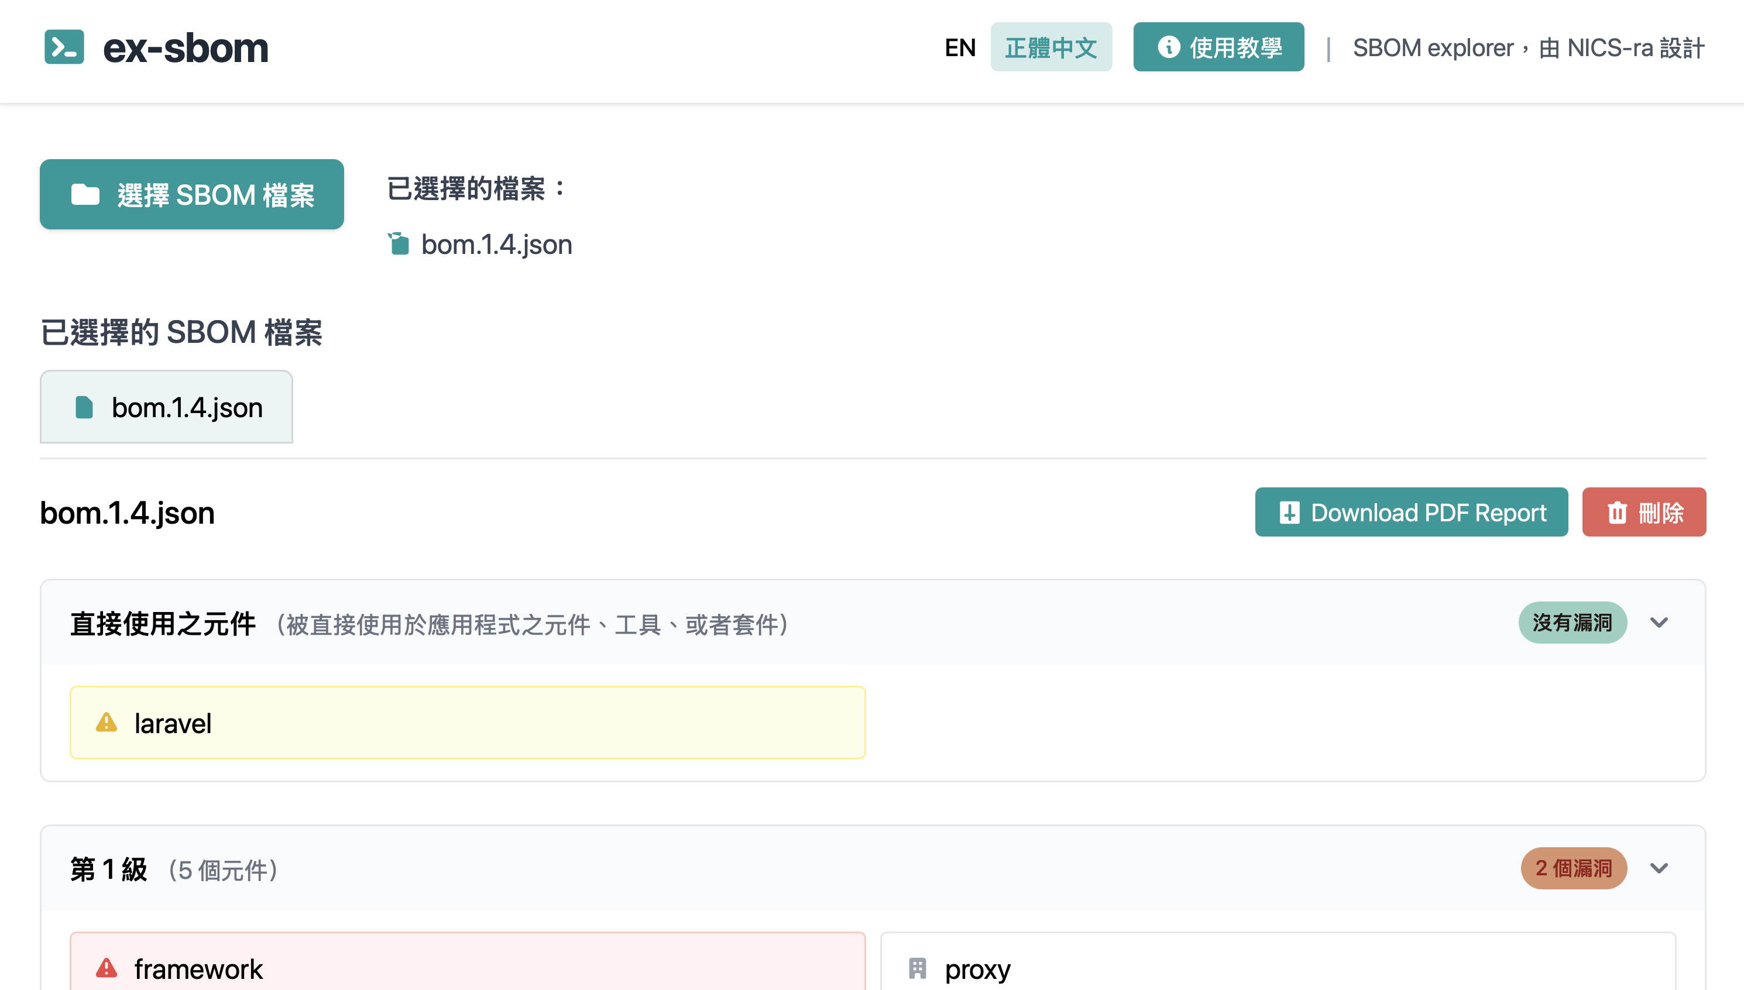Click the 沒有漏洞 green badge

(x=1571, y=622)
